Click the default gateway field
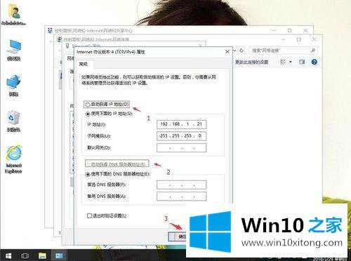 [181, 148]
